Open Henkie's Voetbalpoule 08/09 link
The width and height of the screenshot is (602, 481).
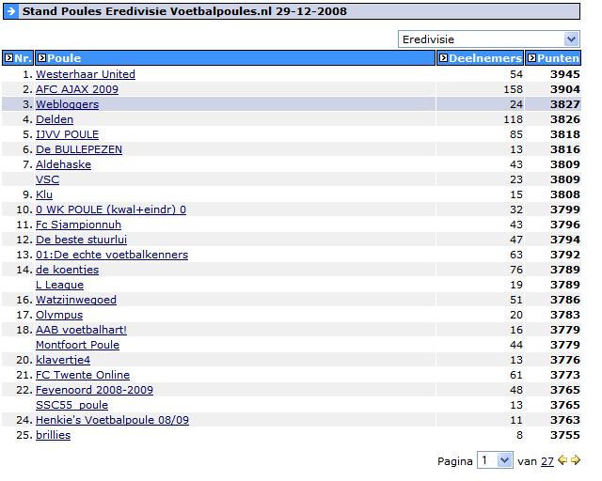(112, 420)
